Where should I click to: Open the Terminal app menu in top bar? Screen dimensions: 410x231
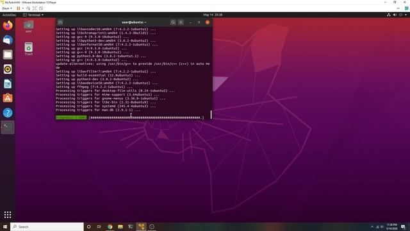click(x=33, y=15)
